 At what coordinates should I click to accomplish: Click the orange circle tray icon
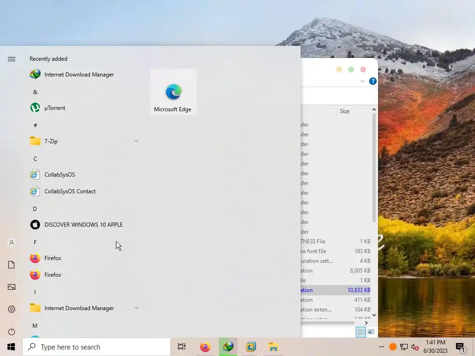tap(392, 347)
